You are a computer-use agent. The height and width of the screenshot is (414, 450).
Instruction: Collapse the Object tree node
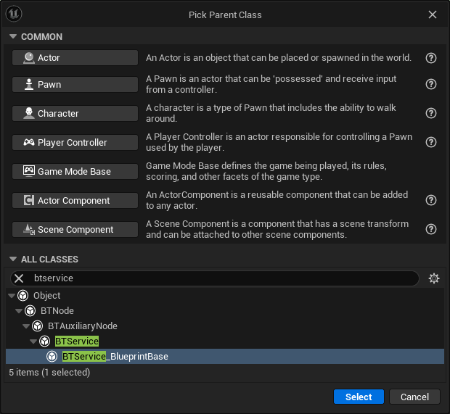coord(12,296)
